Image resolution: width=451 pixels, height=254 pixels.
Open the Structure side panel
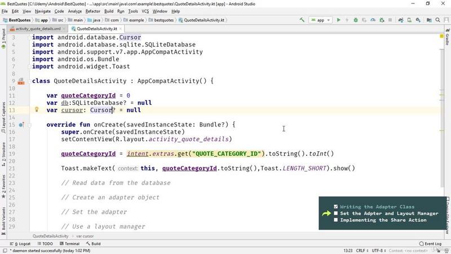3,154
